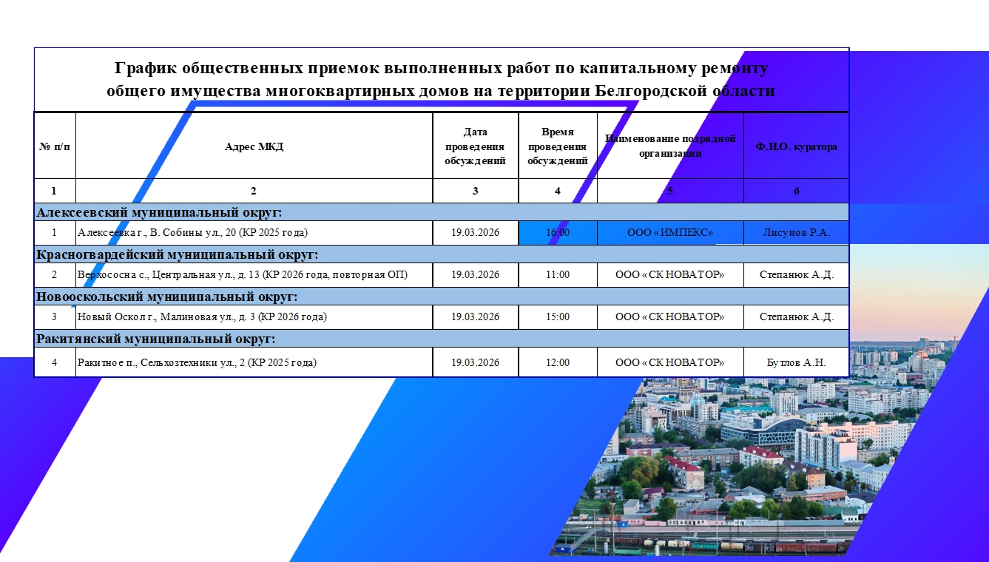Image resolution: width=989 pixels, height=562 pixels.
Task: Select the "Новооскольский муниципальный округ:" section row
Action: [442, 297]
